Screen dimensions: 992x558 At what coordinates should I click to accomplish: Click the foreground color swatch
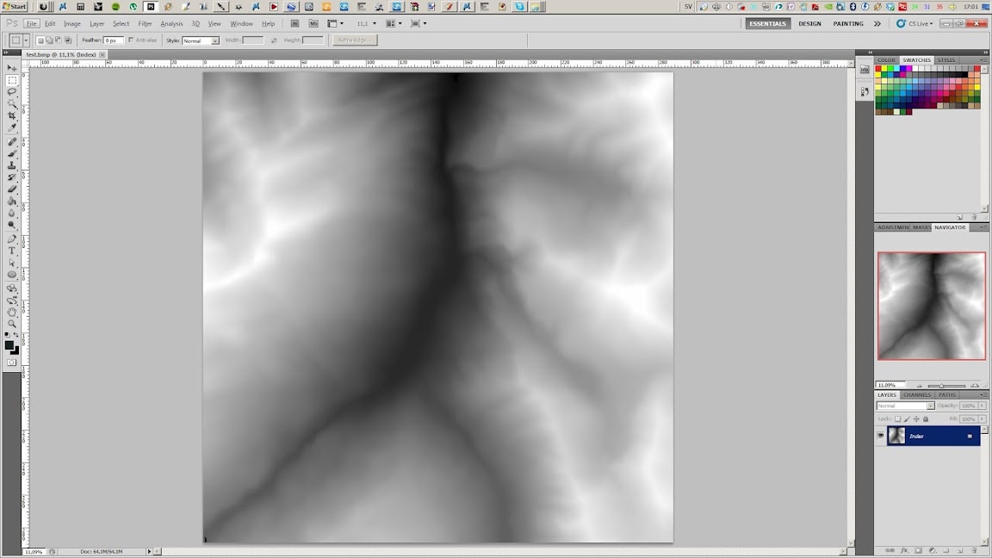pyautogui.click(x=9, y=345)
